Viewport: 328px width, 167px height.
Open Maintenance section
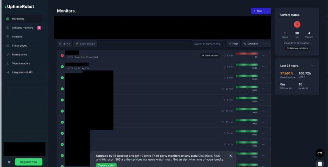click(19, 54)
